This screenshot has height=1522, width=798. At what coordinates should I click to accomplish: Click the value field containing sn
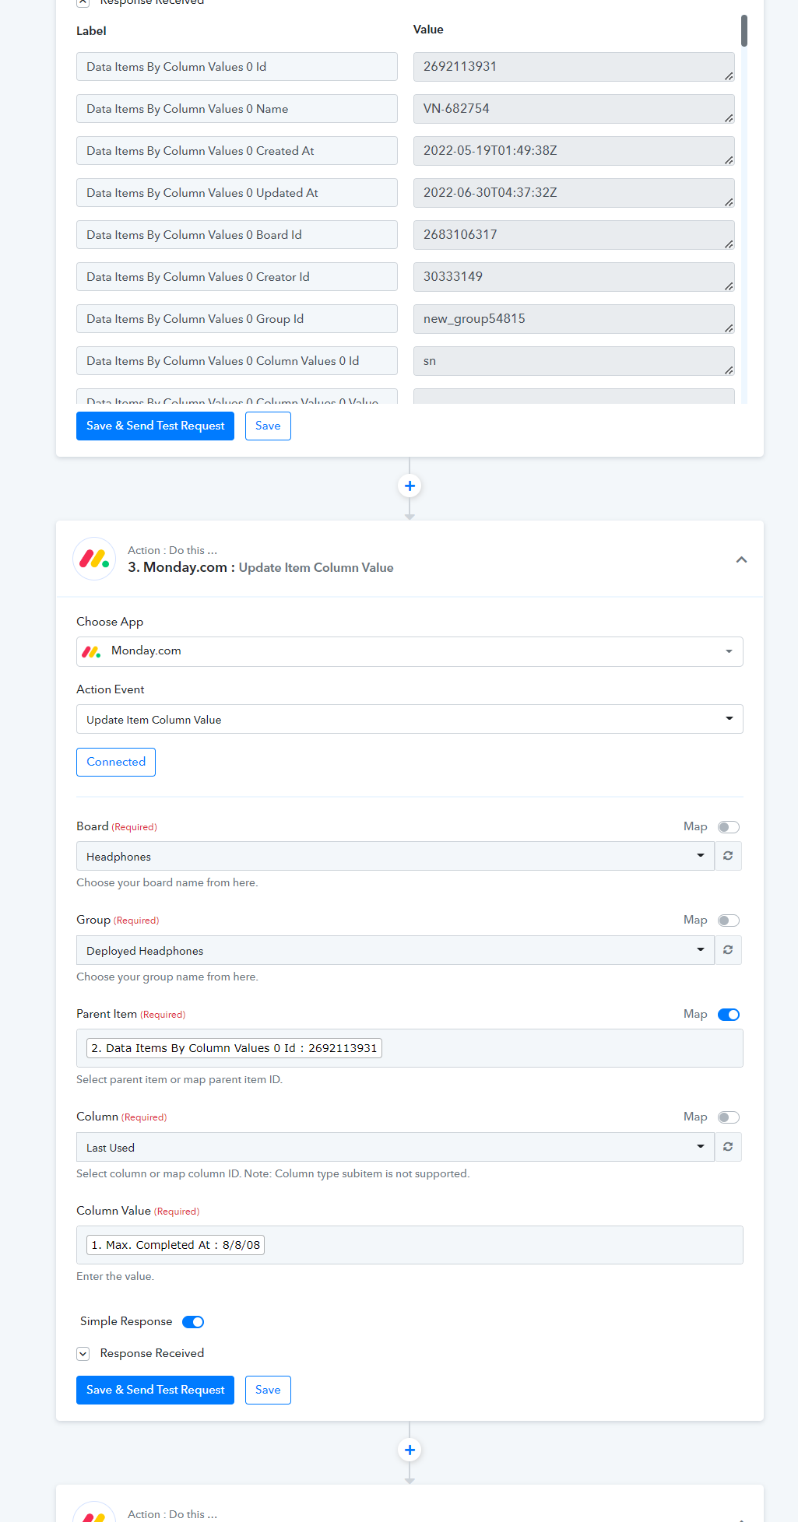(574, 361)
